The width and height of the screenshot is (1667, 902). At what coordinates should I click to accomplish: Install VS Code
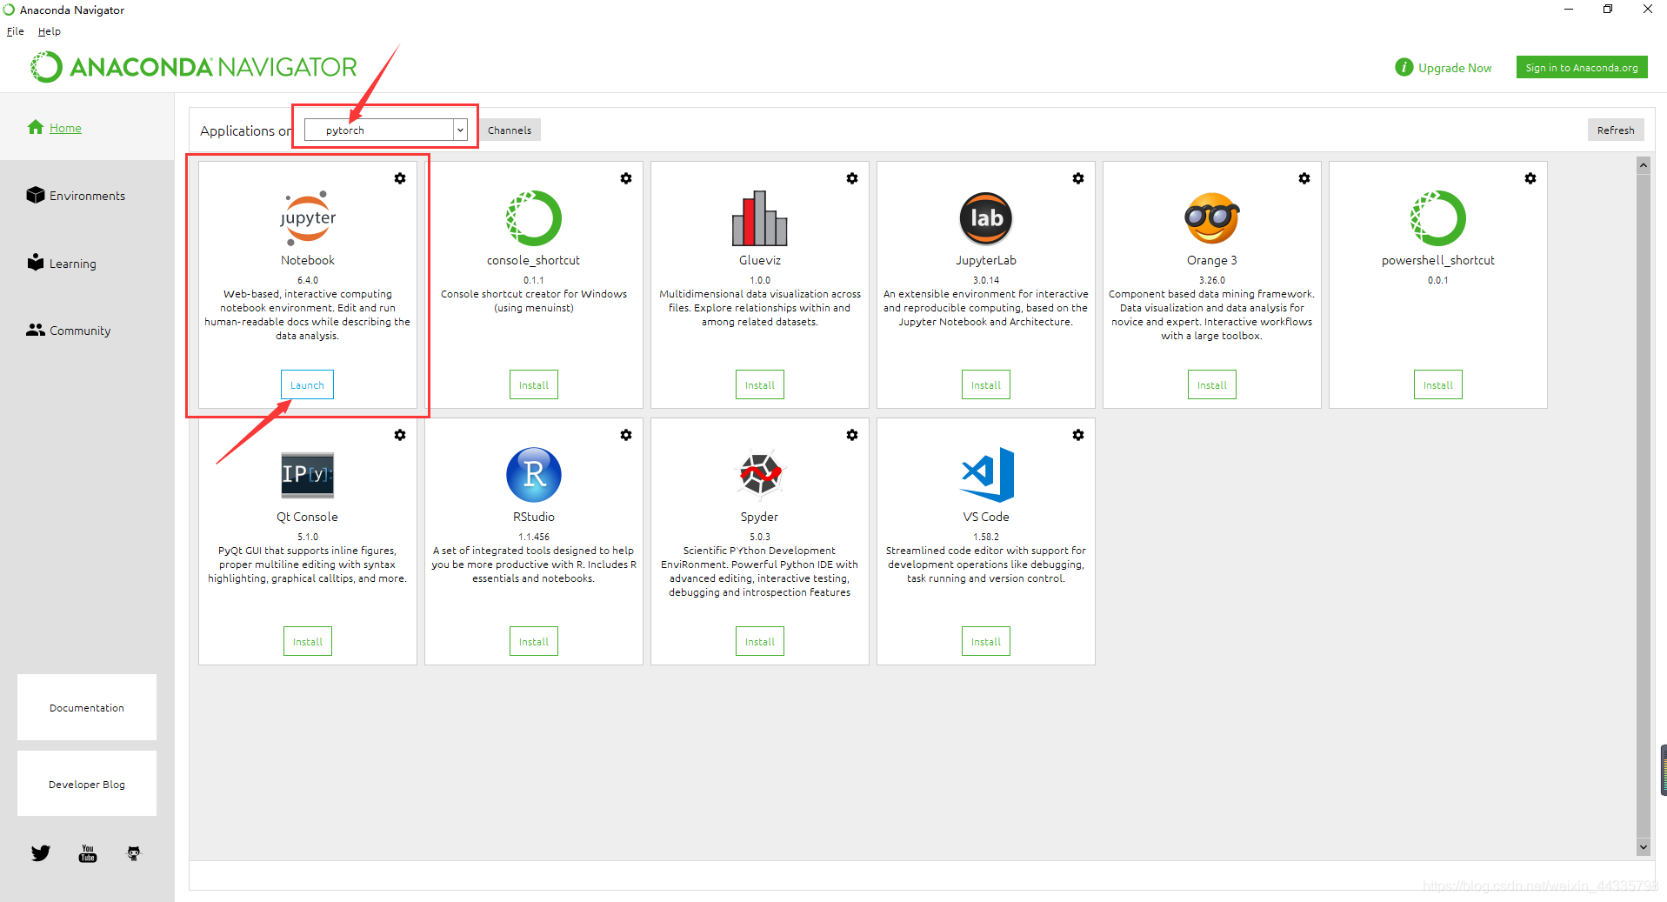(986, 641)
